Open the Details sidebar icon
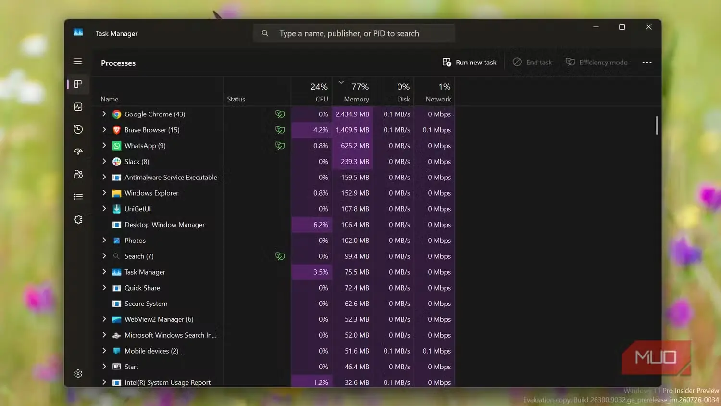 click(78, 197)
